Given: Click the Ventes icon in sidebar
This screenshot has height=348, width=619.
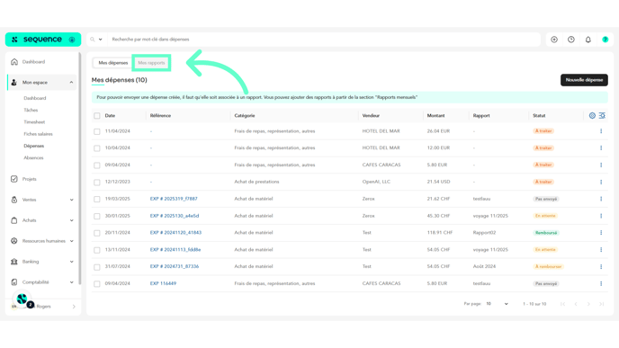Looking at the screenshot, I should 14,200.
